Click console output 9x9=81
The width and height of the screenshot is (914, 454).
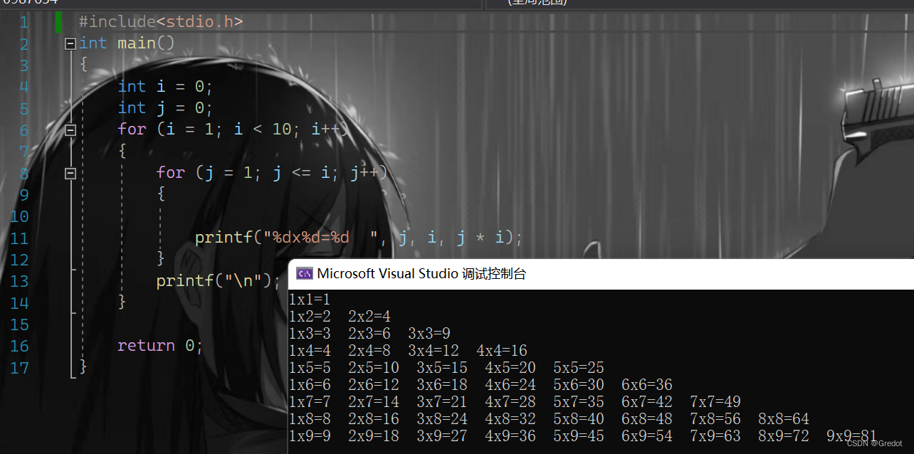click(852, 436)
